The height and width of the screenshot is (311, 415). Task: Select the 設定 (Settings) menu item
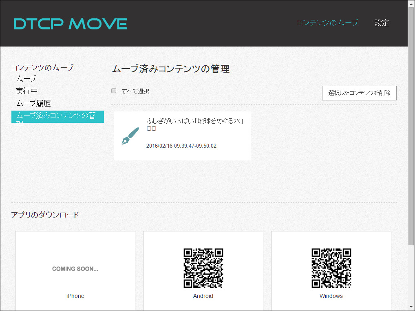tap(382, 23)
